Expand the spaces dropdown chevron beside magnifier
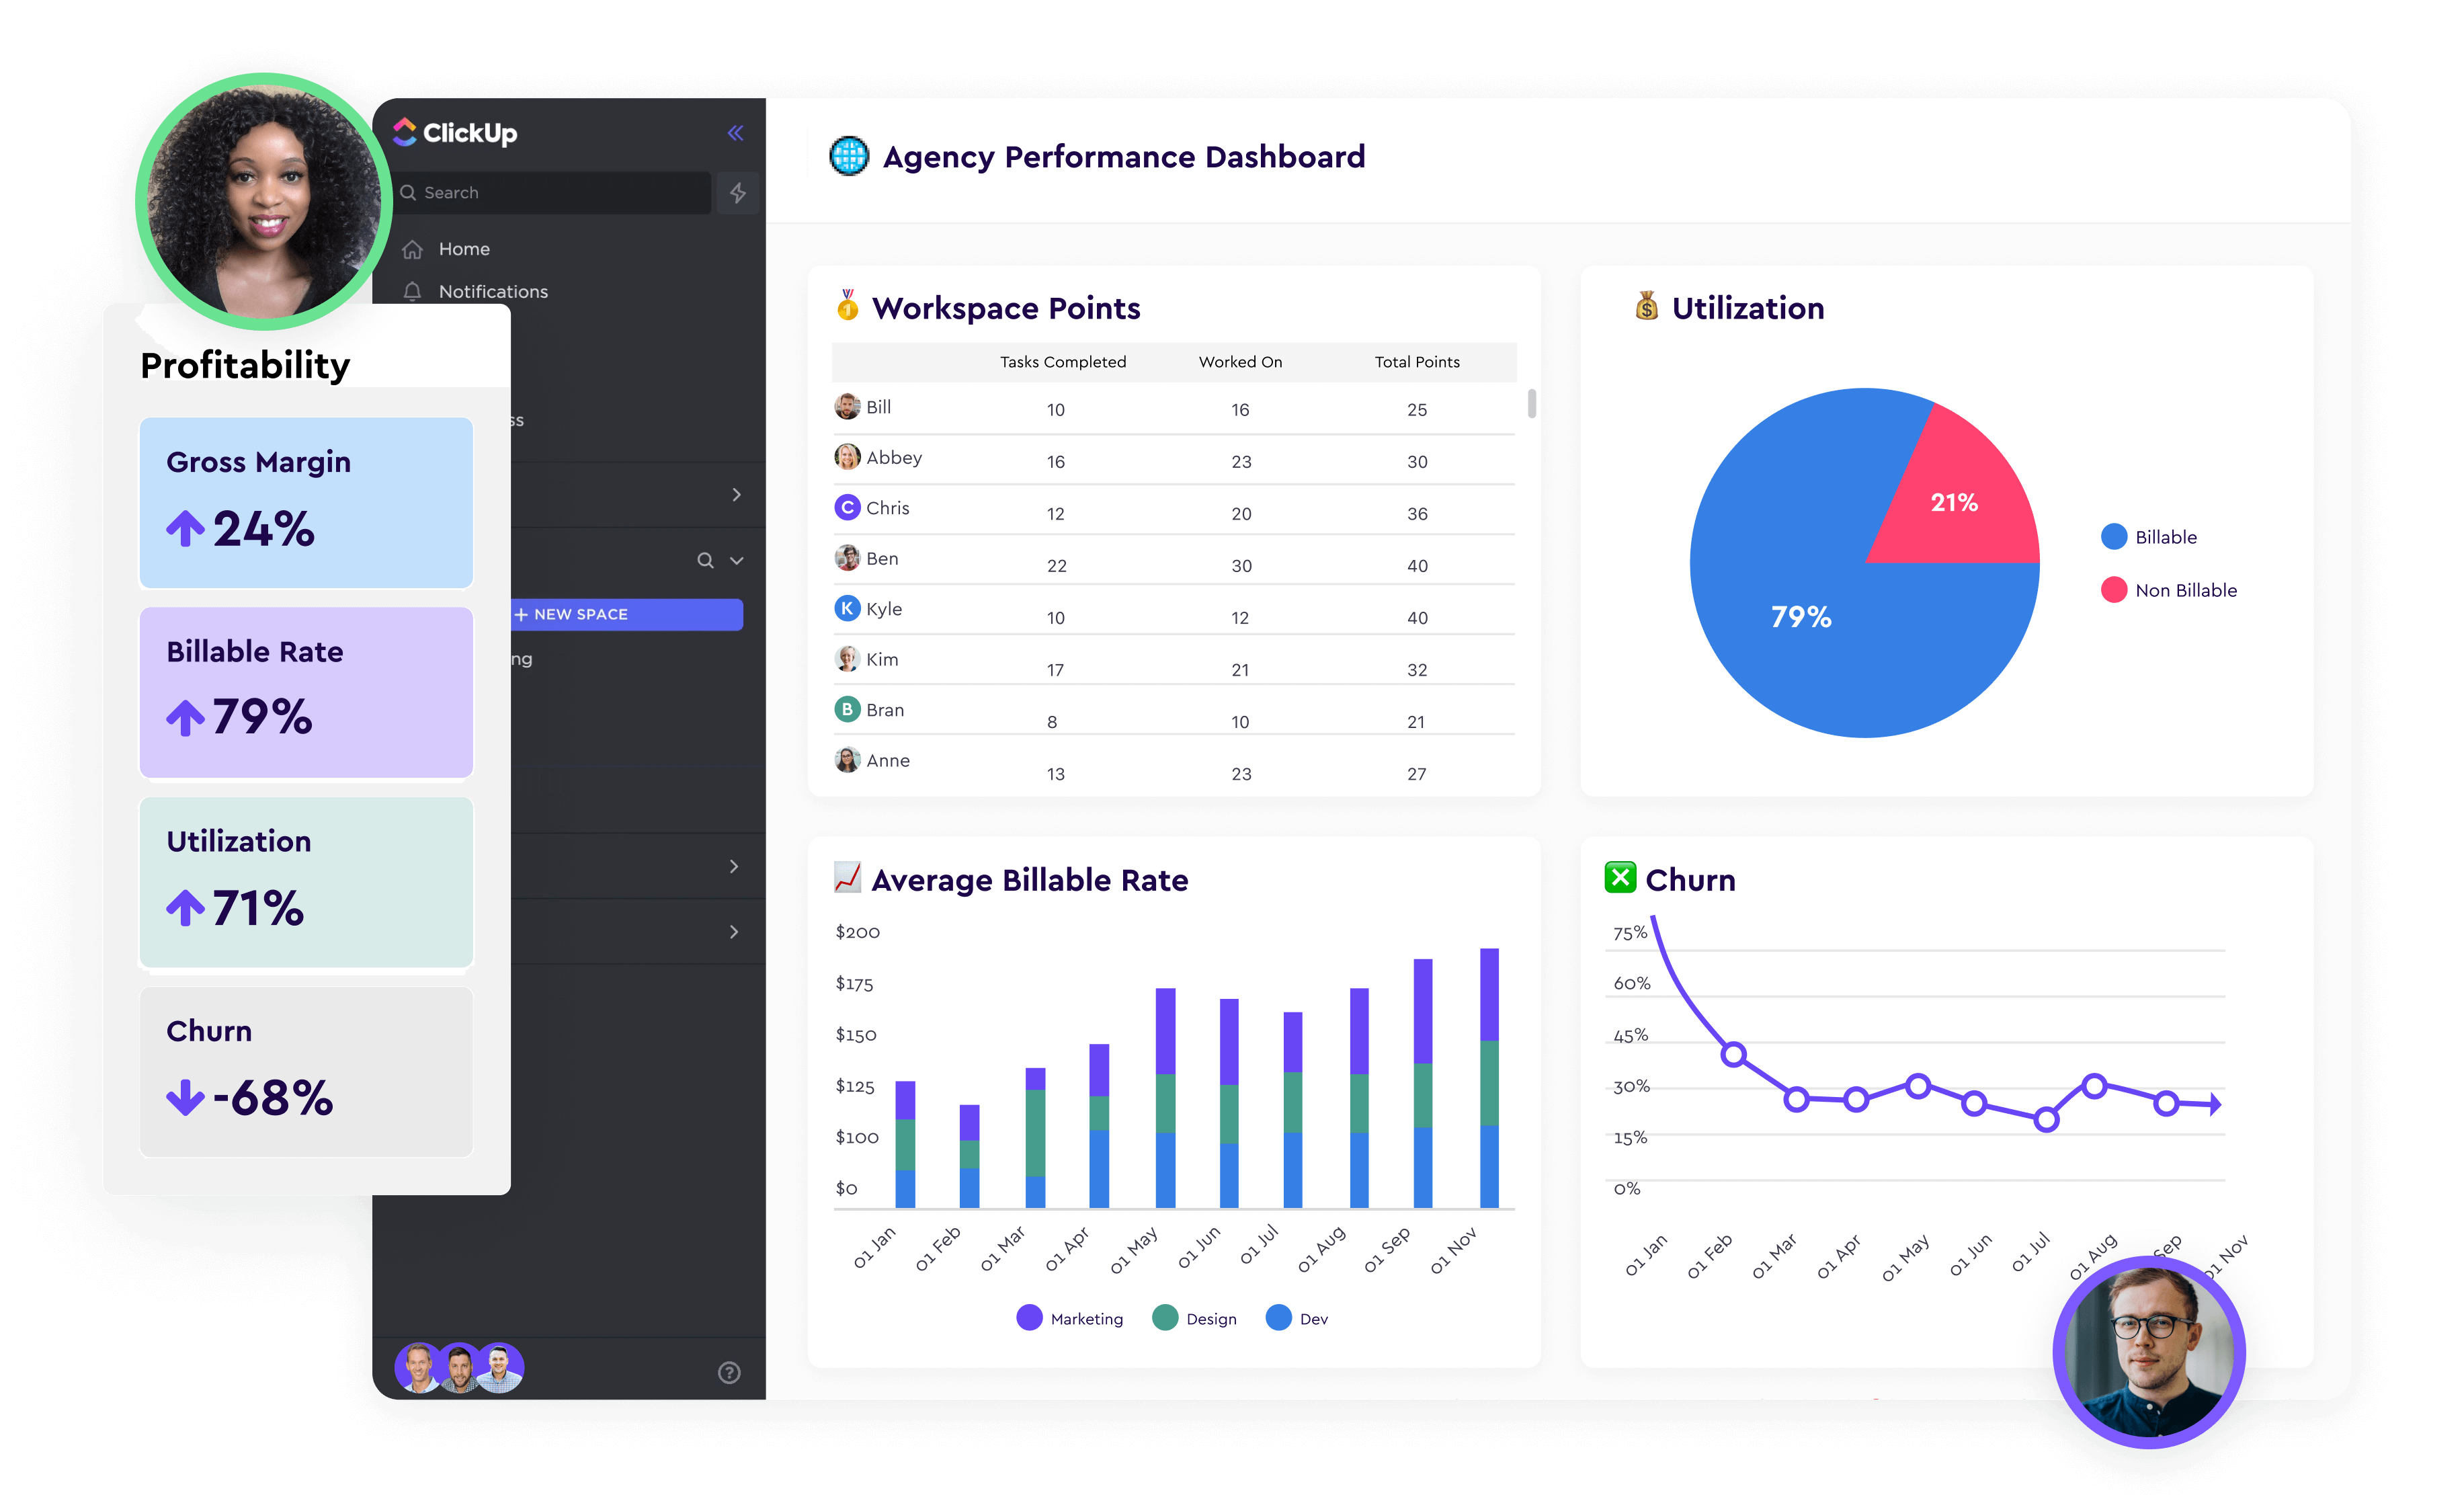The height and width of the screenshot is (1497, 2464). click(x=737, y=560)
